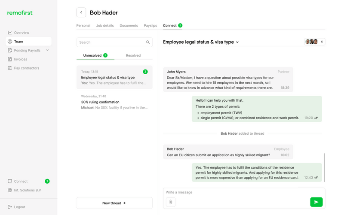The image size is (344, 215).
Task: Open the Payslips tab
Action: pyautogui.click(x=150, y=26)
